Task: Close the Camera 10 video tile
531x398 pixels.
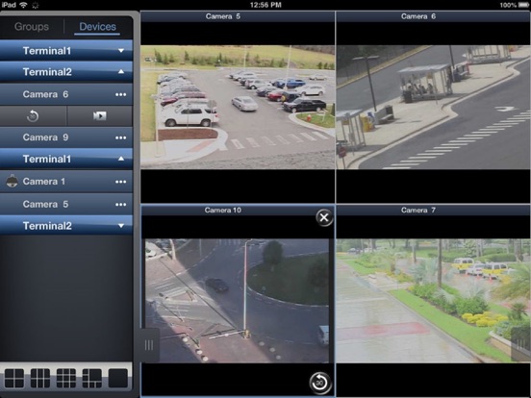Action: (x=324, y=217)
